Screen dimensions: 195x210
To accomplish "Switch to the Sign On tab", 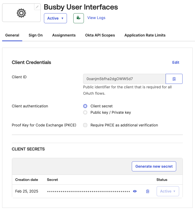I will 36,35.
